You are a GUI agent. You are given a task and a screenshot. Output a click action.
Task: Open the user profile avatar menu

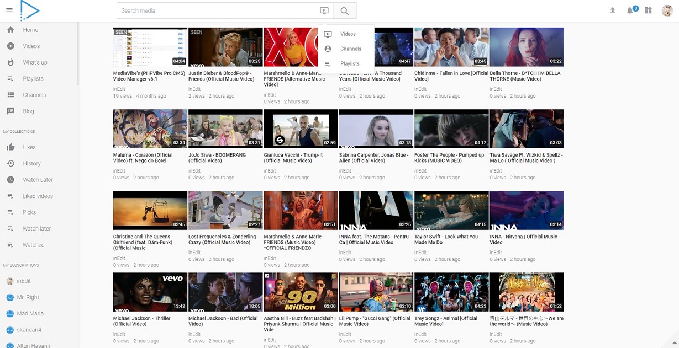[x=667, y=10]
